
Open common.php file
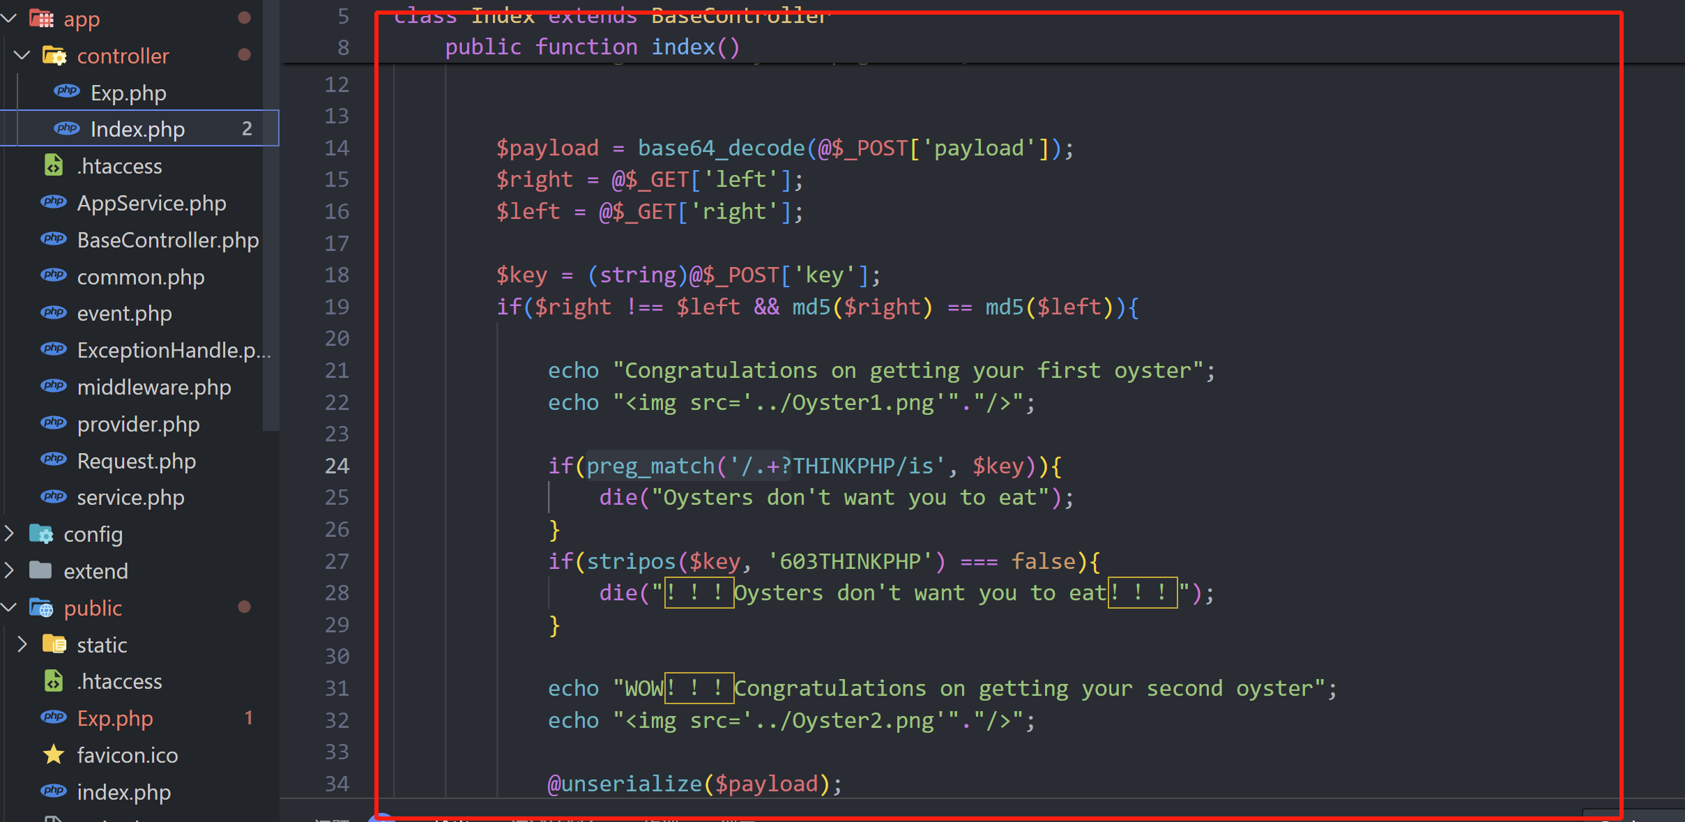click(141, 277)
